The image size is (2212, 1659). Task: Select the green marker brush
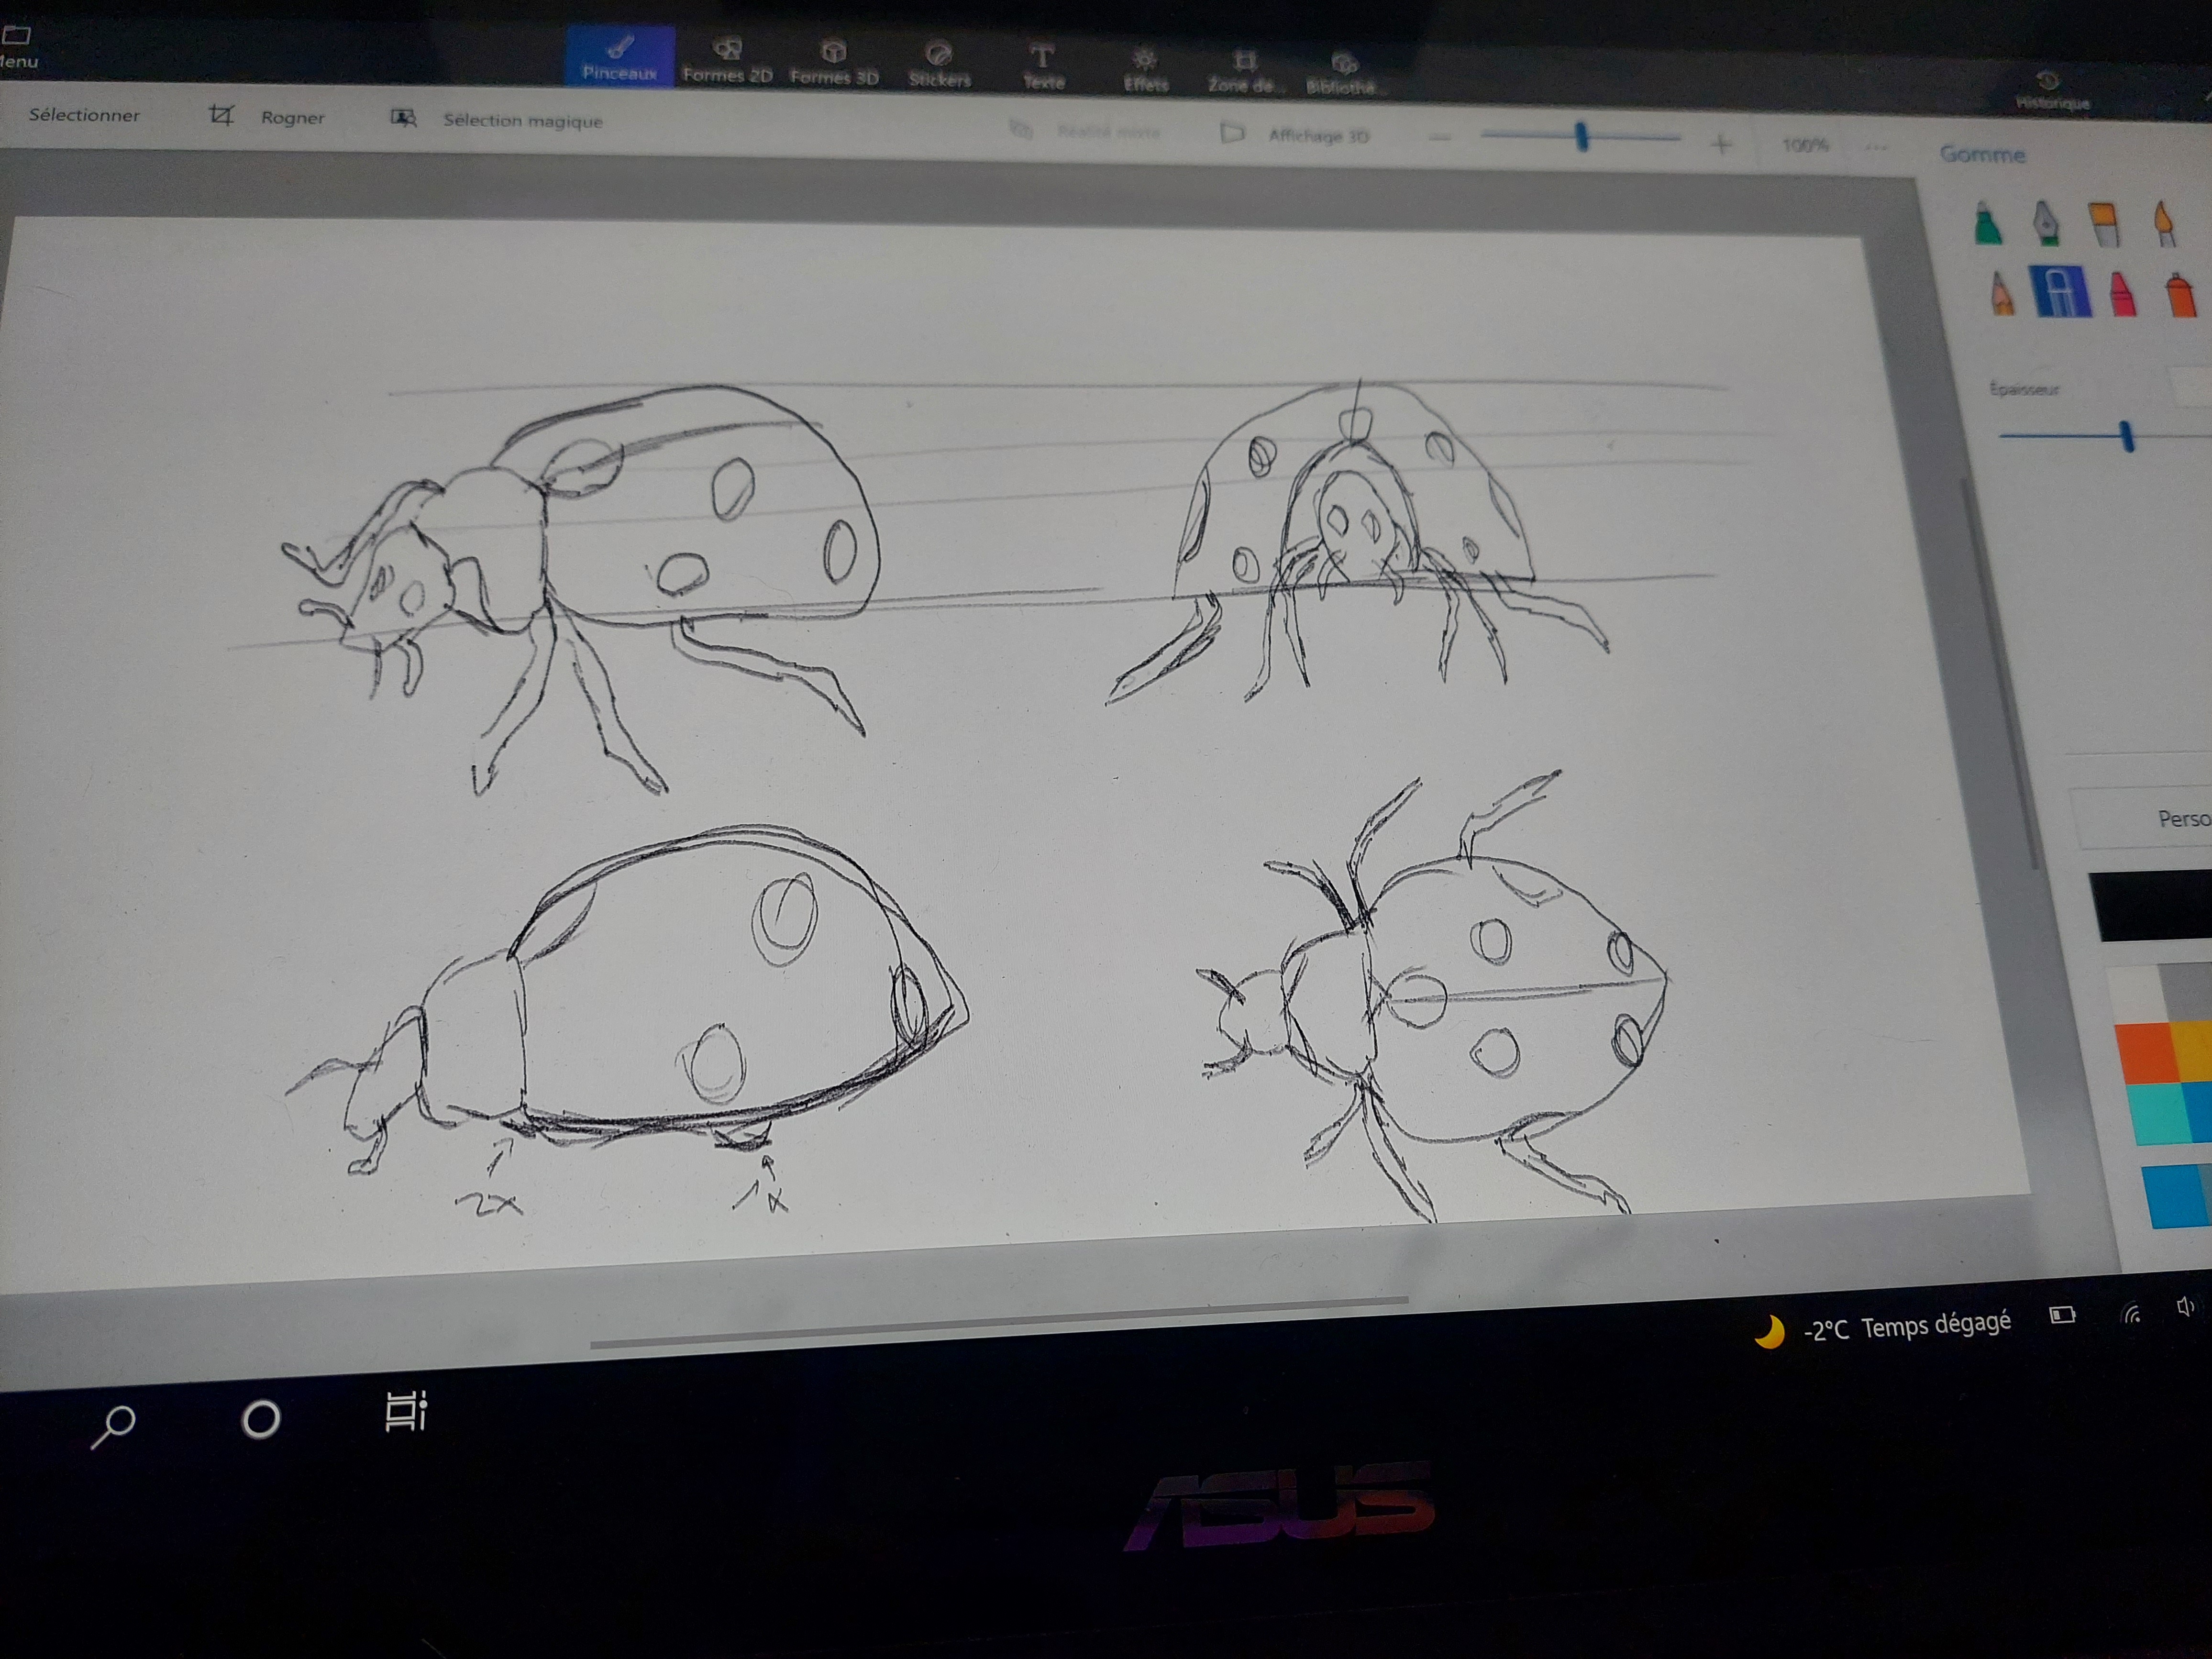[1988, 224]
